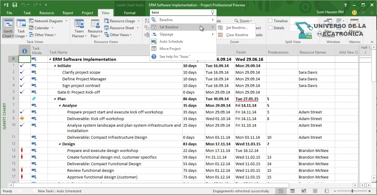The image size is (377, 195).
Task: Click the zoom in plus in status bar
Action: tap(370, 191)
